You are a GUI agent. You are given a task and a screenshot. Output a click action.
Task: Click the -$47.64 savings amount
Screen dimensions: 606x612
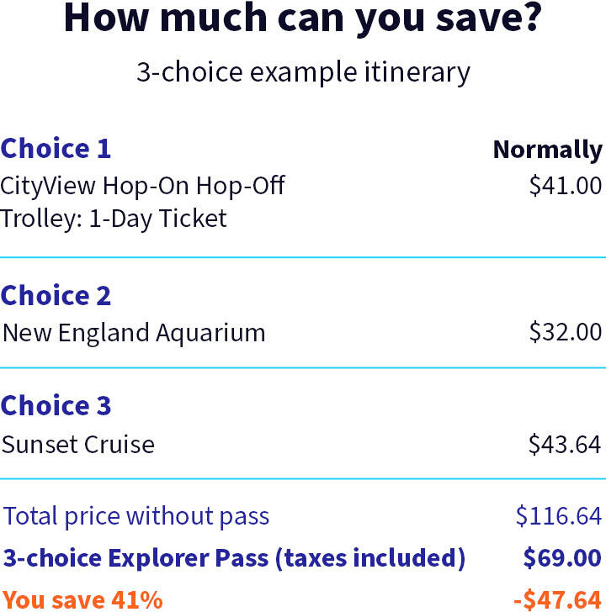(557, 600)
